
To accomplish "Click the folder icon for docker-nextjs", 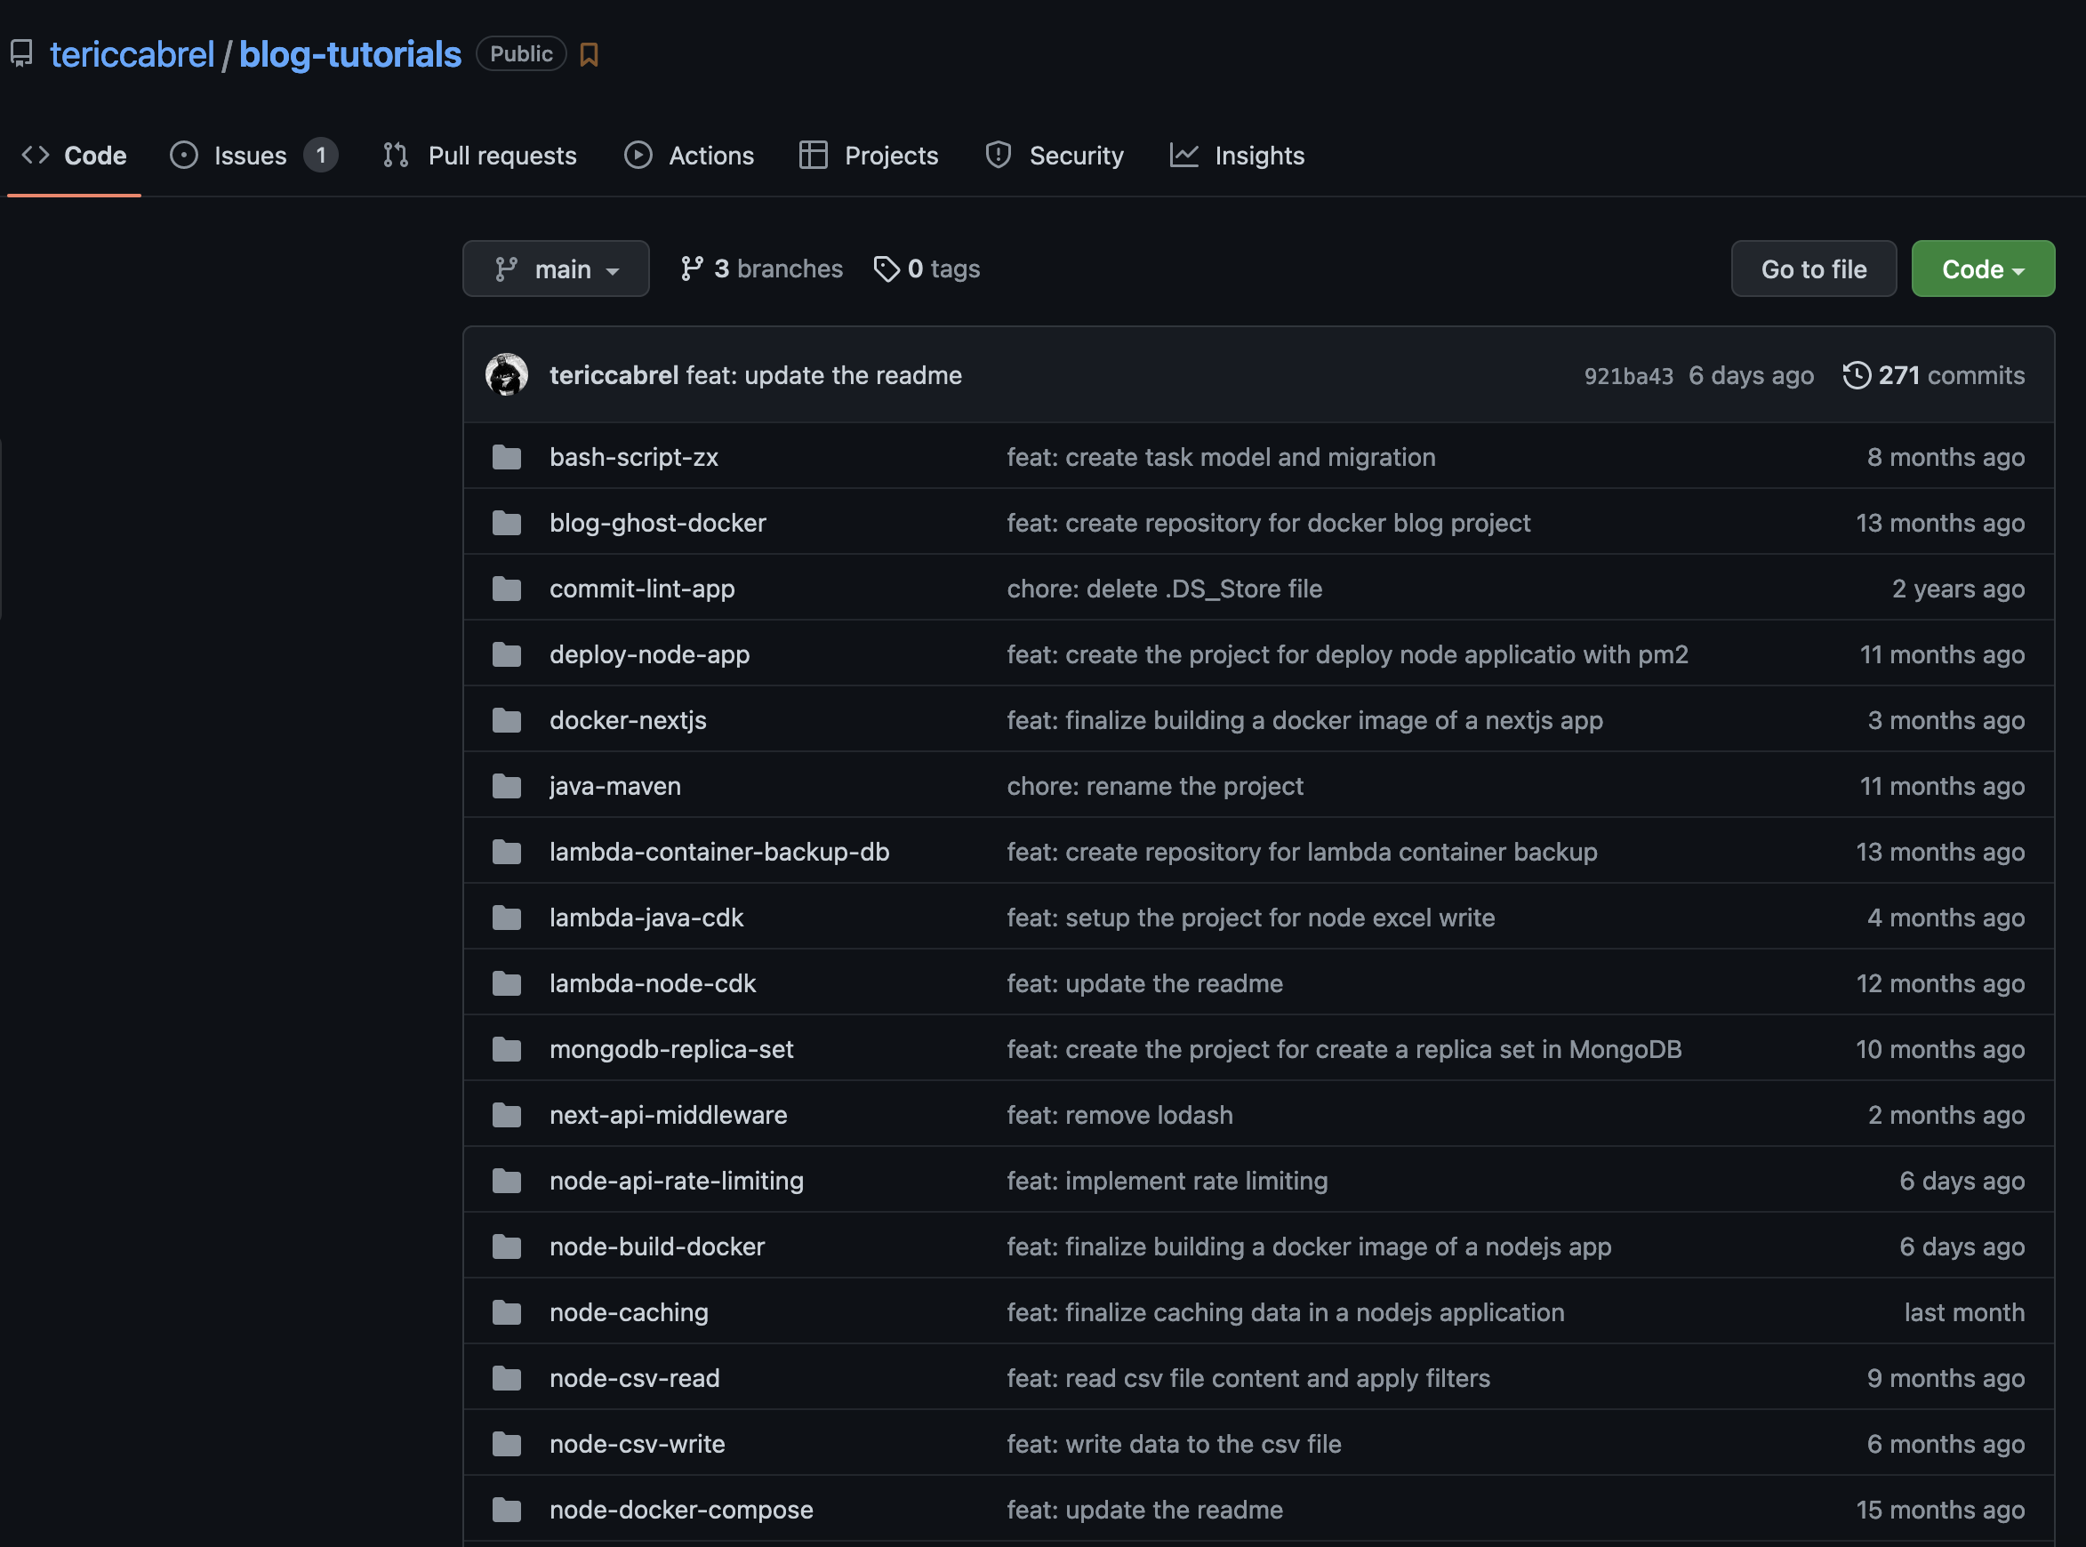I will 507,720.
